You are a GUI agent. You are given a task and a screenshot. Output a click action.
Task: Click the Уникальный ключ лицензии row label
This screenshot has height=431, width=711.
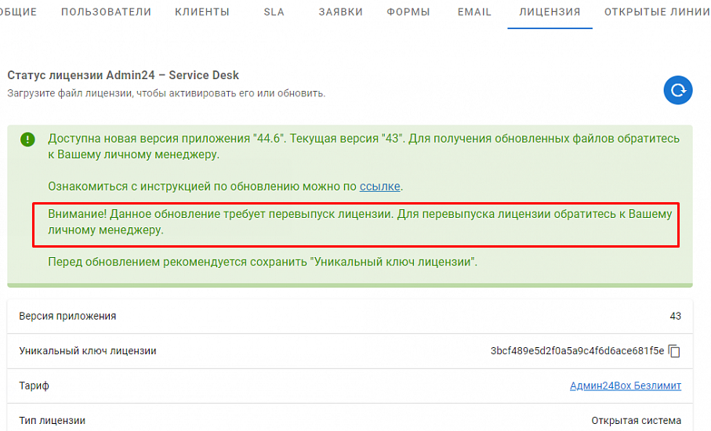tap(88, 351)
